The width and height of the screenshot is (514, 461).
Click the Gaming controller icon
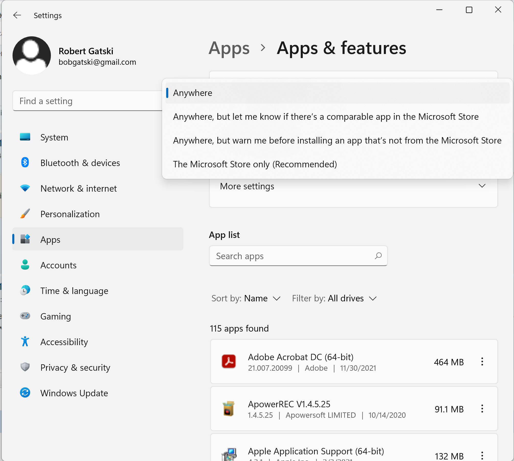coord(25,316)
